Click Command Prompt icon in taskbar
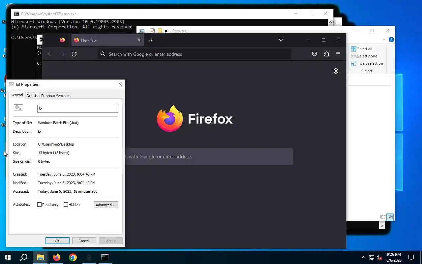This screenshot has height=264, width=422. (x=105, y=257)
